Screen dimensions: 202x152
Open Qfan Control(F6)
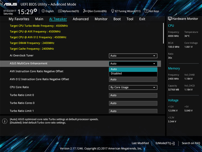[x=95, y=11]
